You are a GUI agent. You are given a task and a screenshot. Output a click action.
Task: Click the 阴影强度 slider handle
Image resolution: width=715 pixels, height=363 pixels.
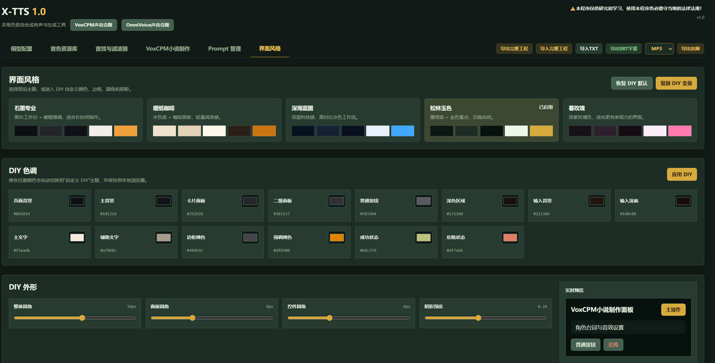coord(478,318)
